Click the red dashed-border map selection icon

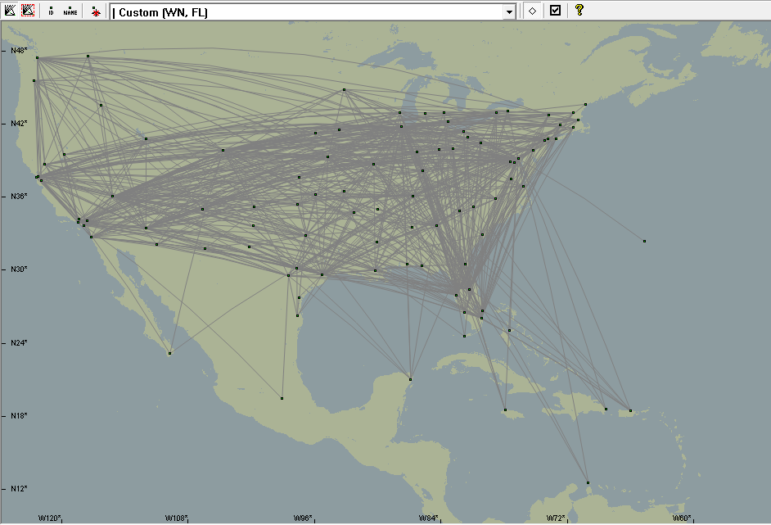(x=28, y=11)
